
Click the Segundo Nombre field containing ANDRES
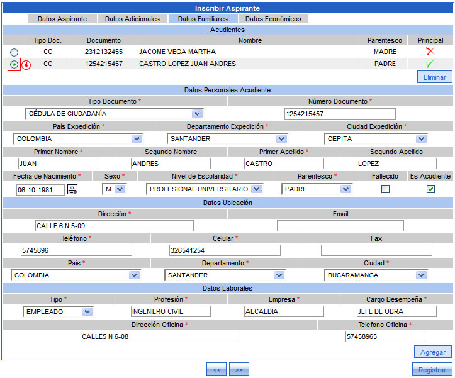[171, 164]
